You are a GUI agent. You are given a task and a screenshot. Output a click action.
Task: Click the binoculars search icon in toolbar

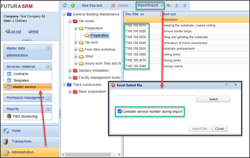[169, 5]
